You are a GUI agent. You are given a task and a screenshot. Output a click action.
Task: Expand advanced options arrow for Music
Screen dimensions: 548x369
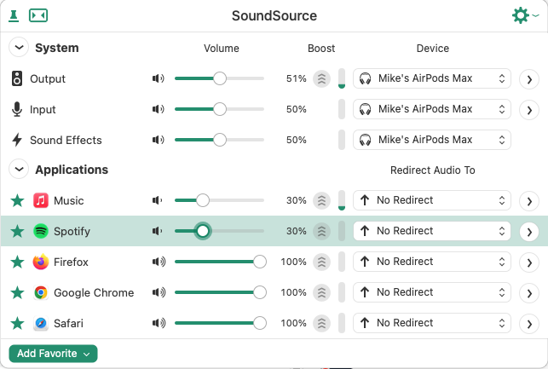(x=529, y=201)
